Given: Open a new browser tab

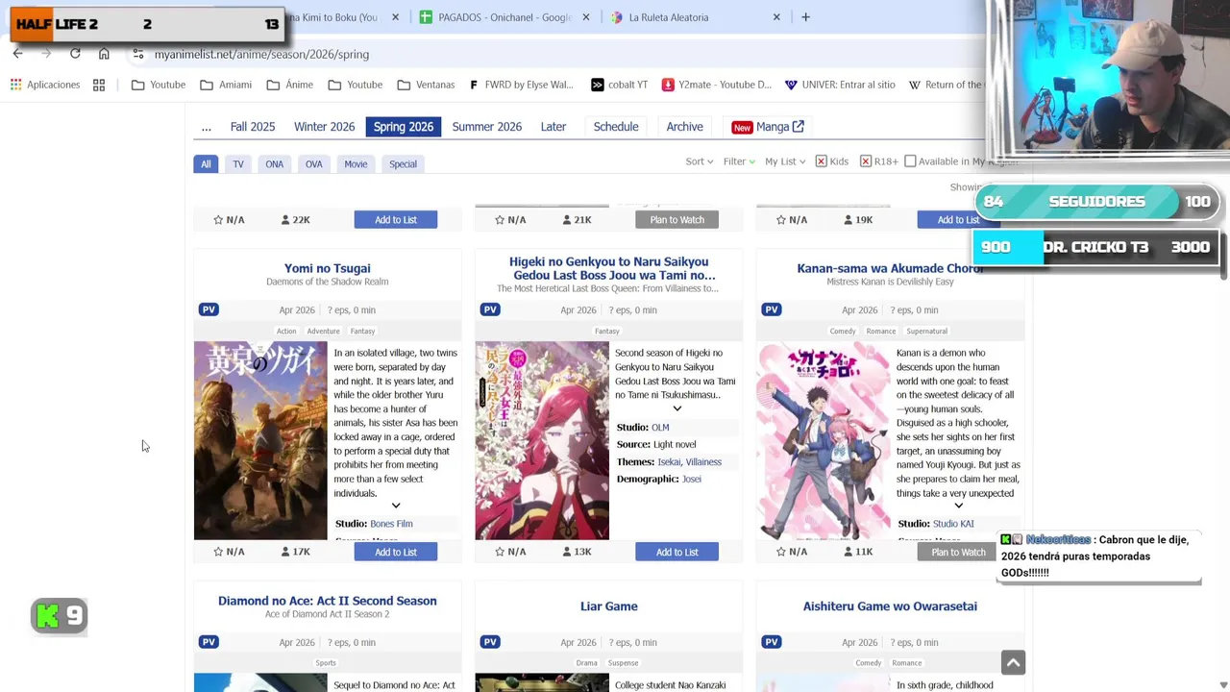Looking at the screenshot, I should point(805,17).
